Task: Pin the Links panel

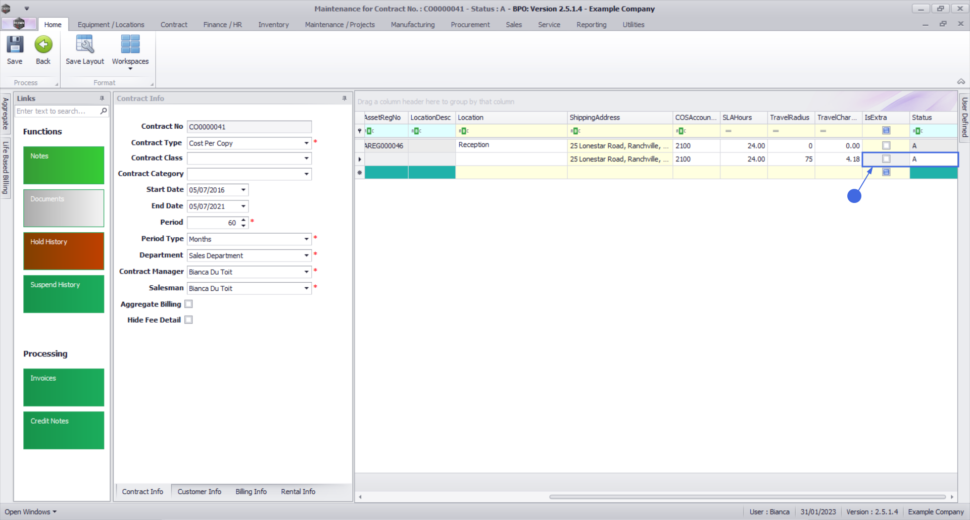Action: (x=102, y=98)
